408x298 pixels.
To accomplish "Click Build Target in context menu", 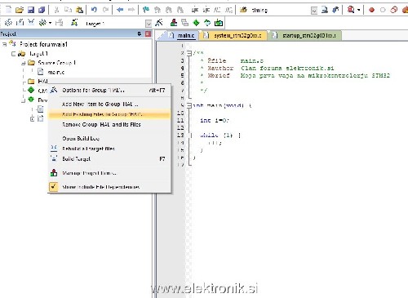I will [76, 158].
